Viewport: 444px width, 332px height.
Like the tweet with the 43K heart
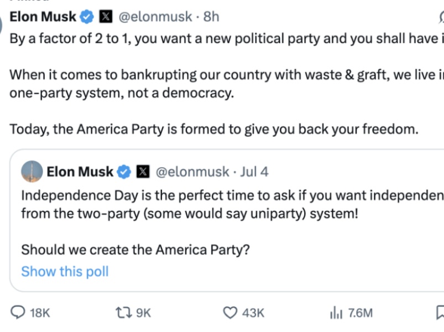(x=229, y=313)
